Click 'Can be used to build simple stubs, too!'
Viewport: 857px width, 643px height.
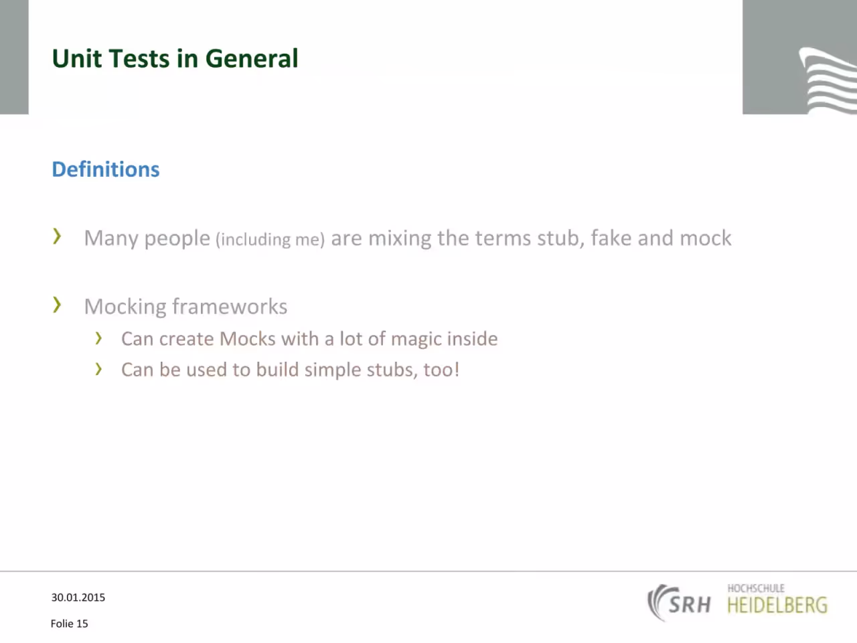click(290, 370)
